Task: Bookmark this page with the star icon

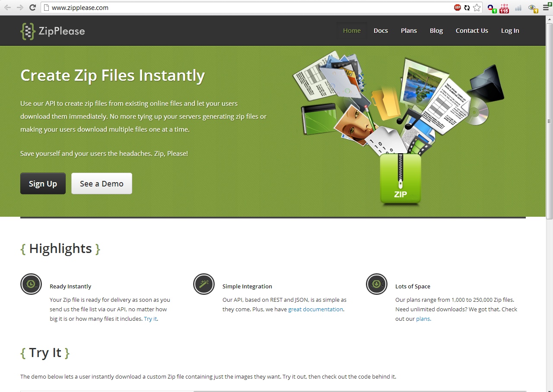Action: tap(477, 7)
